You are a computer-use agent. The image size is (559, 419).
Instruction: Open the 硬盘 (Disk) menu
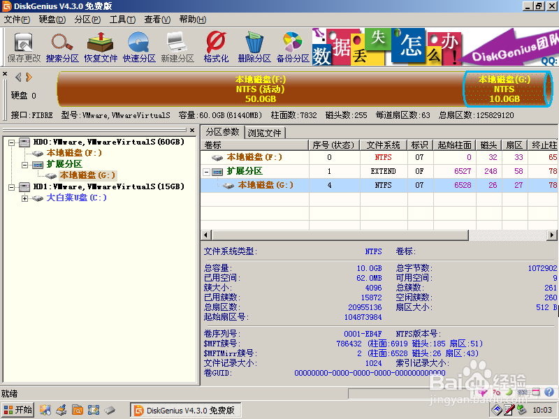(x=51, y=19)
